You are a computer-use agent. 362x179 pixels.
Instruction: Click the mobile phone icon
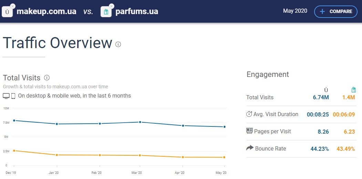coord(13,96)
